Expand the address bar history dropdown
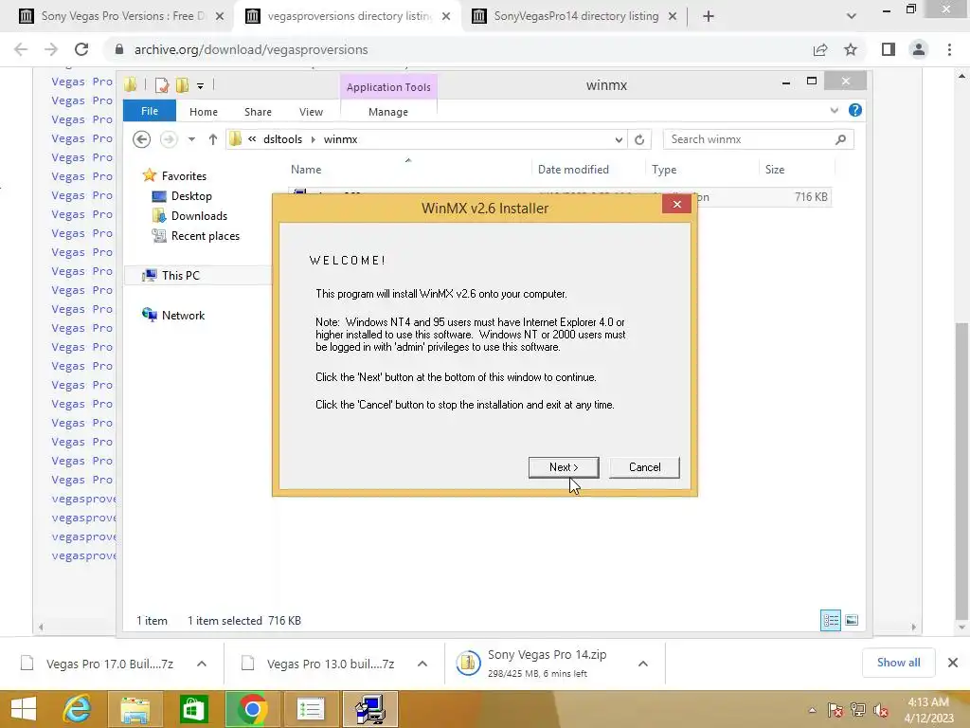 [619, 140]
